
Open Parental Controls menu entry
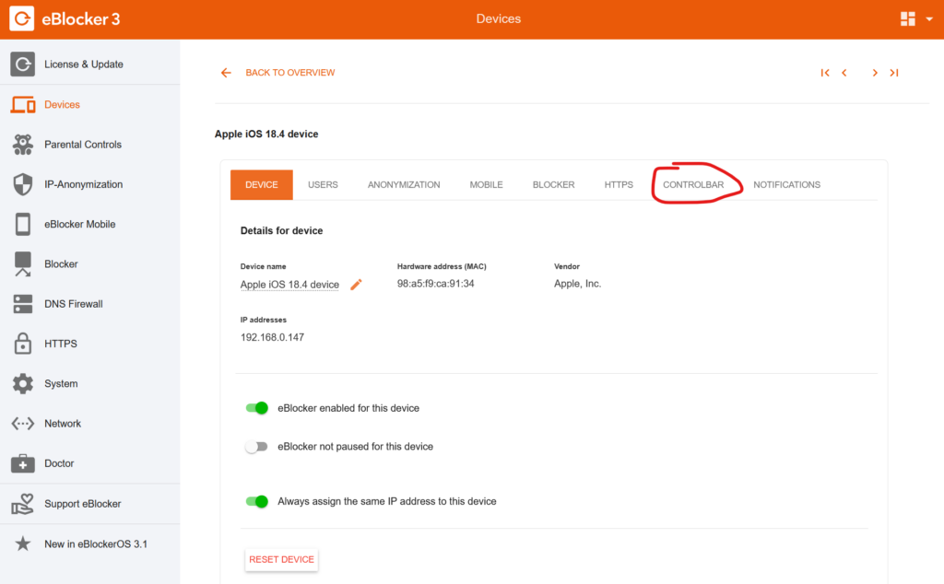point(89,145)
